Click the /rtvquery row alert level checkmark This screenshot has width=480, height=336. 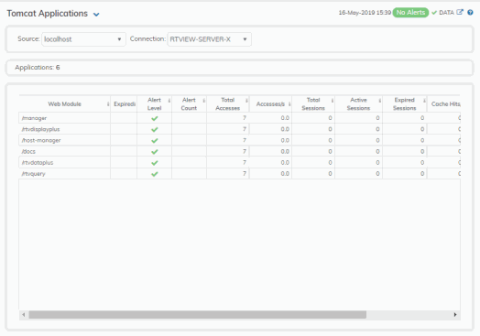[155, 174]
